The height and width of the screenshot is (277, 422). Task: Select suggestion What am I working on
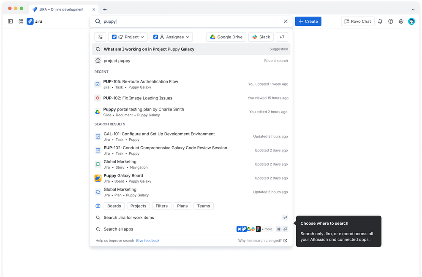click(x=191, y=49)
